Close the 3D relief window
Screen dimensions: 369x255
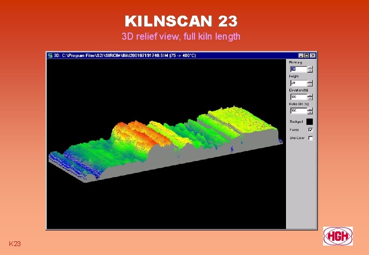point(313,56)
